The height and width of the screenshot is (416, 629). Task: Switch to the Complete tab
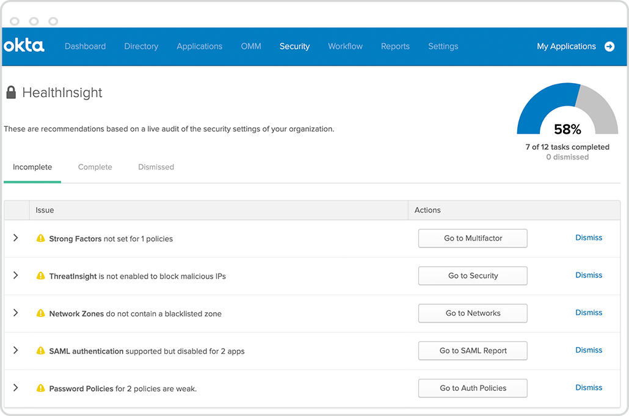95,167
